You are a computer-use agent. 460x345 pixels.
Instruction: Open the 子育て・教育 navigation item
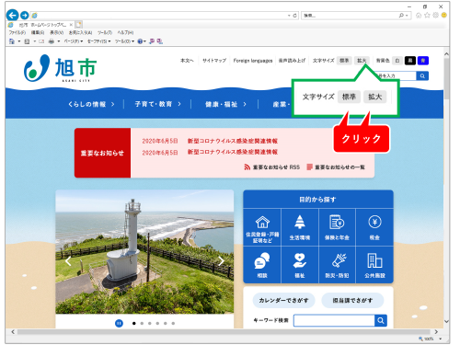157,104
